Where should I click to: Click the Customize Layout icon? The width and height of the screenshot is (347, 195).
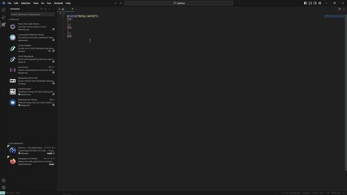point(320,3)
